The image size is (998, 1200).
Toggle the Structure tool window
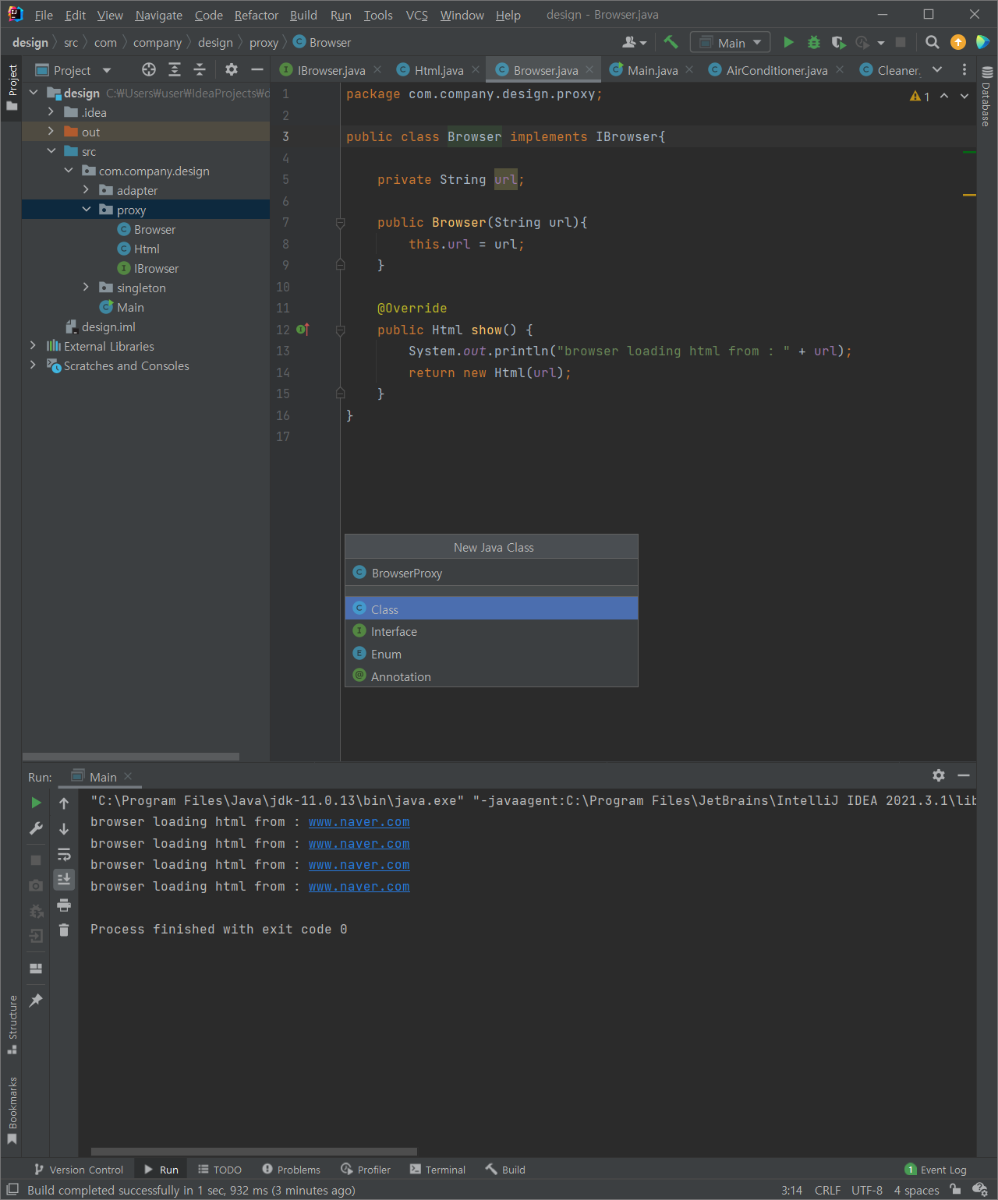[x=12, y=1025]
